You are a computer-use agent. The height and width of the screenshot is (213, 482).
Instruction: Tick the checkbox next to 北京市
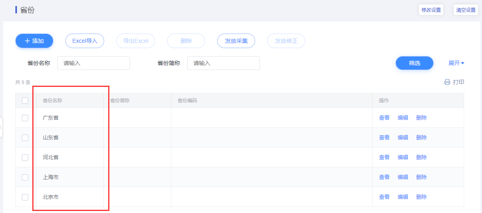[x=25, y=197]
